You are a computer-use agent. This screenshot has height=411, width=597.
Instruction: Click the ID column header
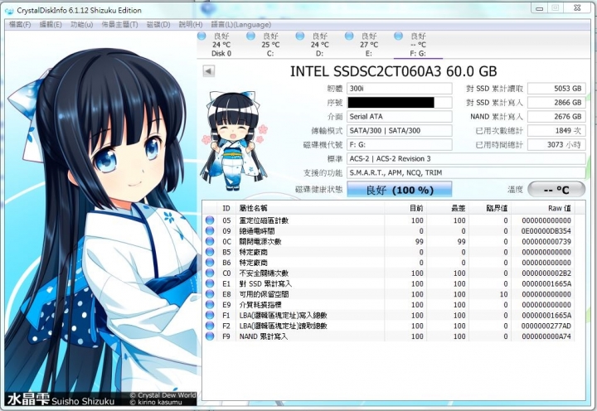pyautogui.click(x=226, y=208)
